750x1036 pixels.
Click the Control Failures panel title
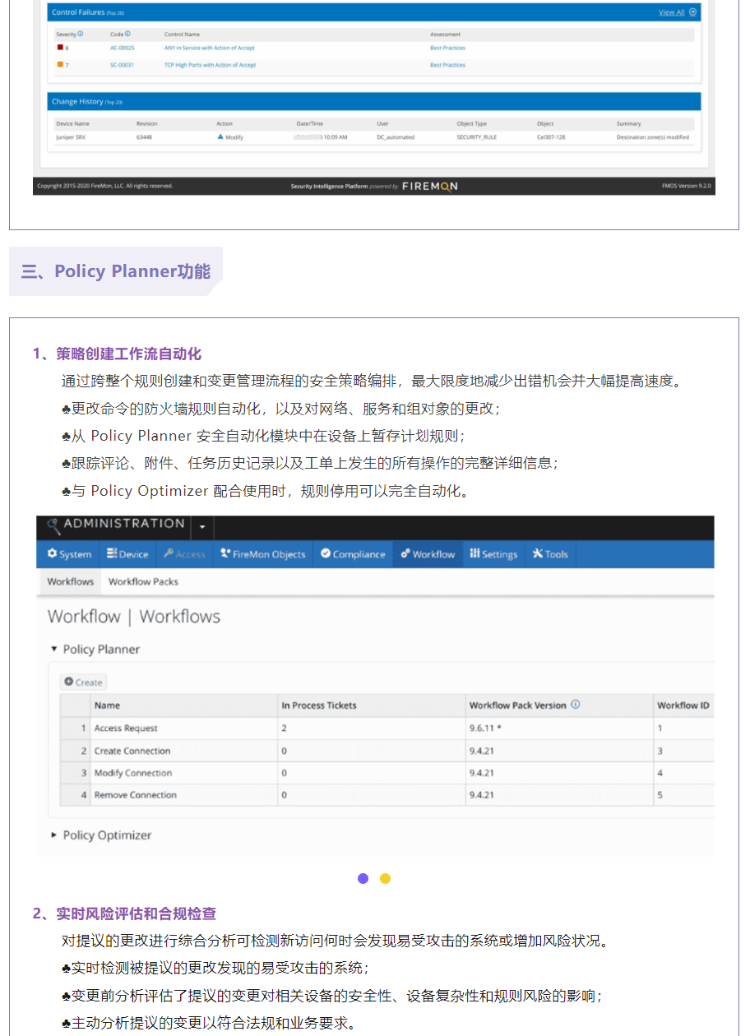[76, 12]
